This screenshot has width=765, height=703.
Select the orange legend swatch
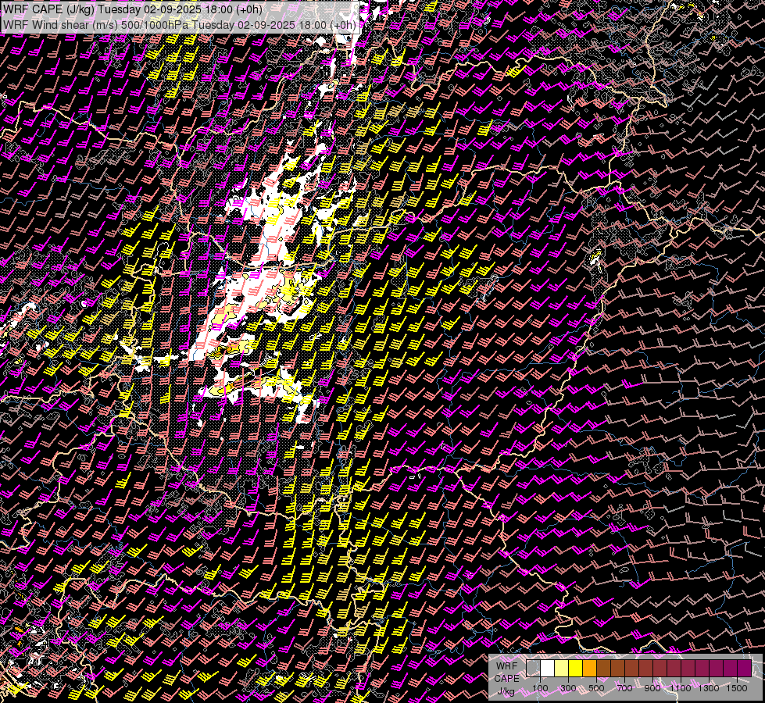click(x=589, y=668)
